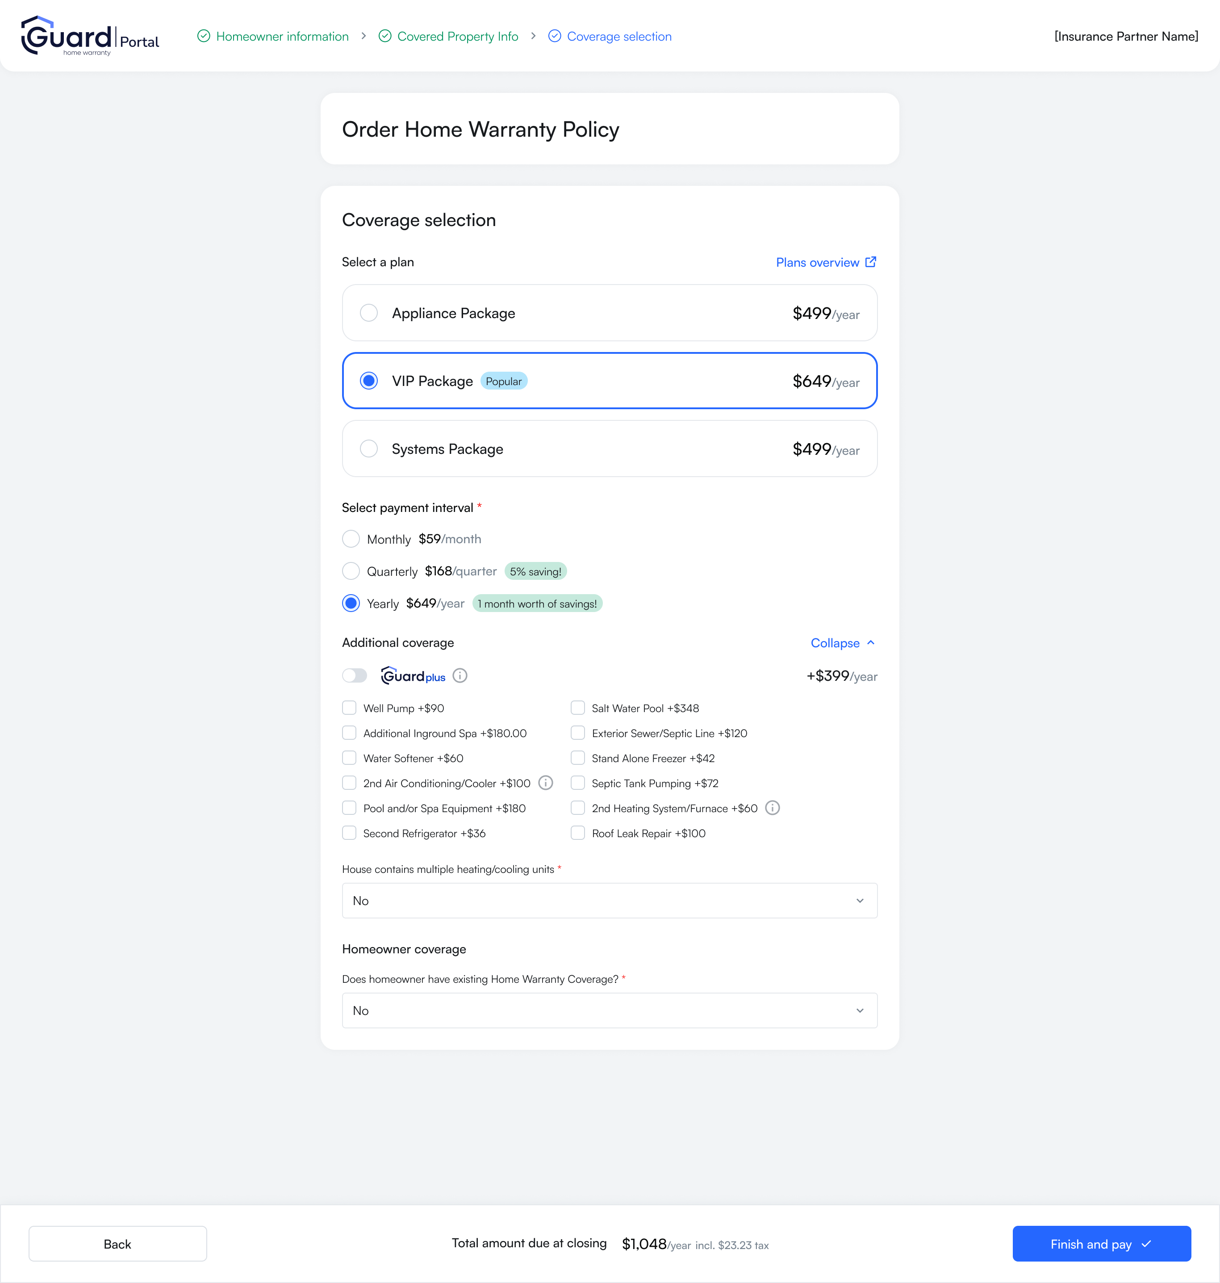Check the Well Pump +$90 checkbox
Screen dimensions: 1220x1283
(349, 708)
